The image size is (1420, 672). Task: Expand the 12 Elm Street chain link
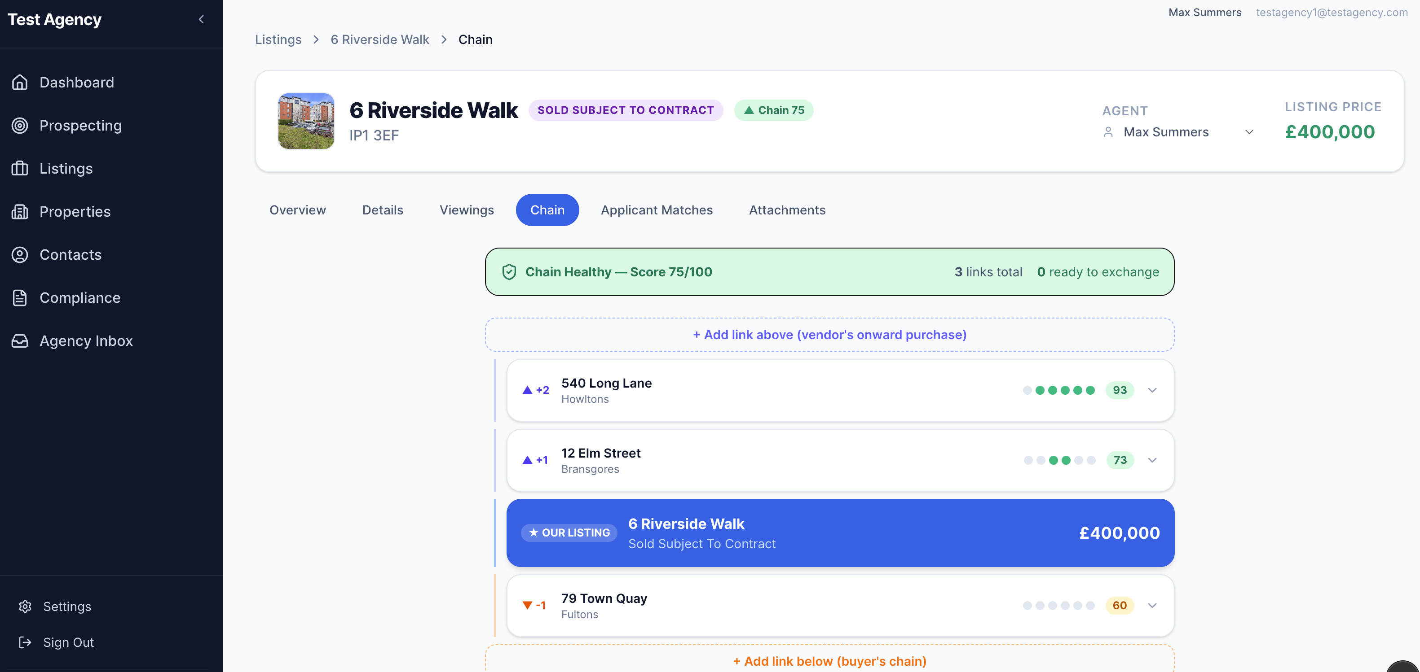pos(1151,460)
